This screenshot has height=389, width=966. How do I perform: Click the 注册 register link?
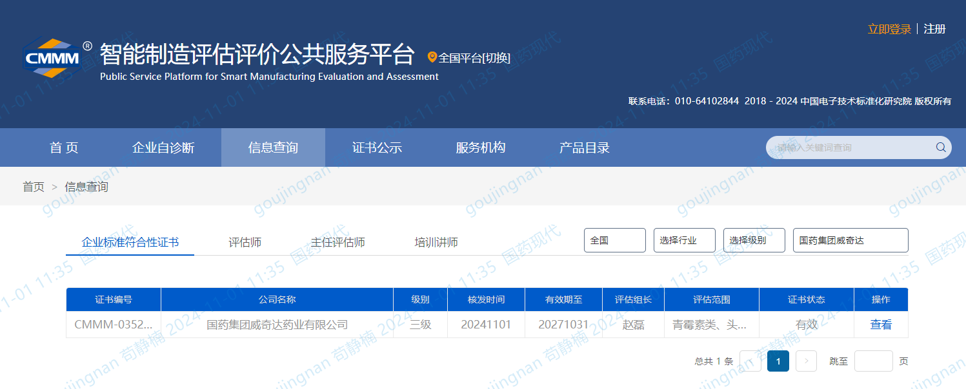(x=934, y=29)
